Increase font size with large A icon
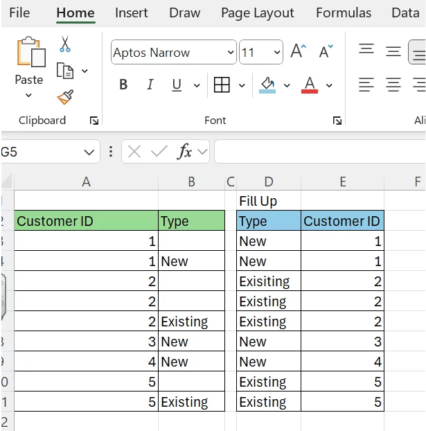Viewport: 426px width, 431px height. 299,51
